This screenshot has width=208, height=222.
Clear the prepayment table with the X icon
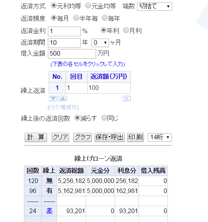tap(127, 98)
